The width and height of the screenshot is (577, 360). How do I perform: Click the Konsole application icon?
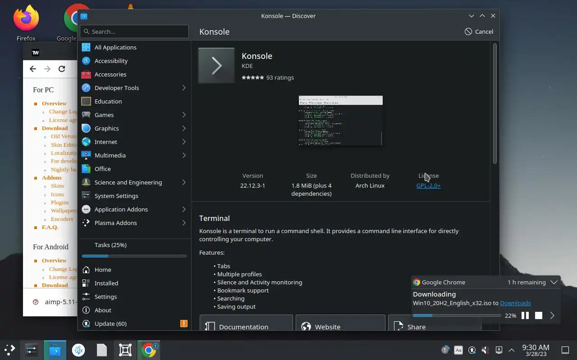pos(216,66)
